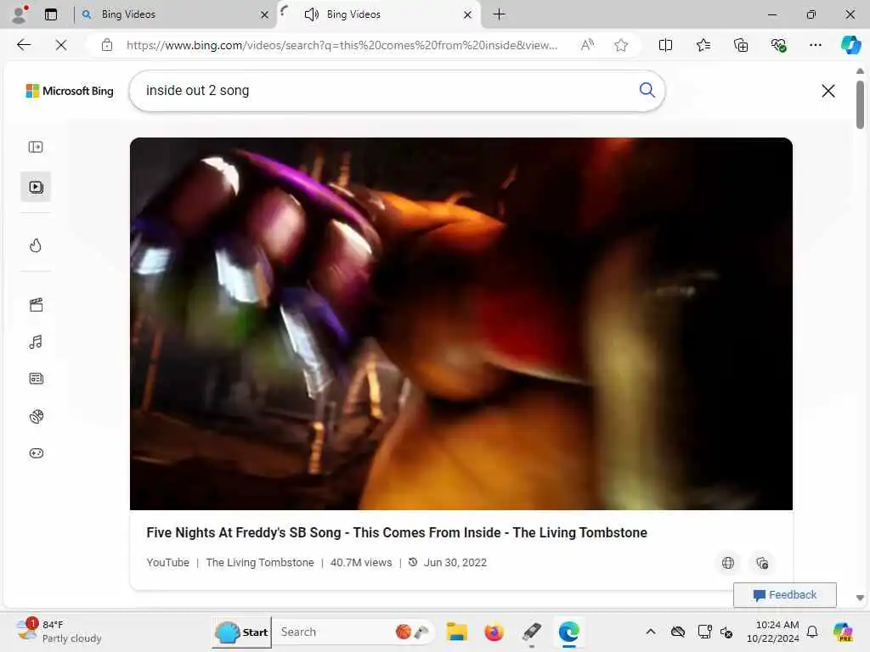Viewport: 870px width, 652px height.
Task: Mute the playing tab via its speaker icon
Action: point(312,14)
